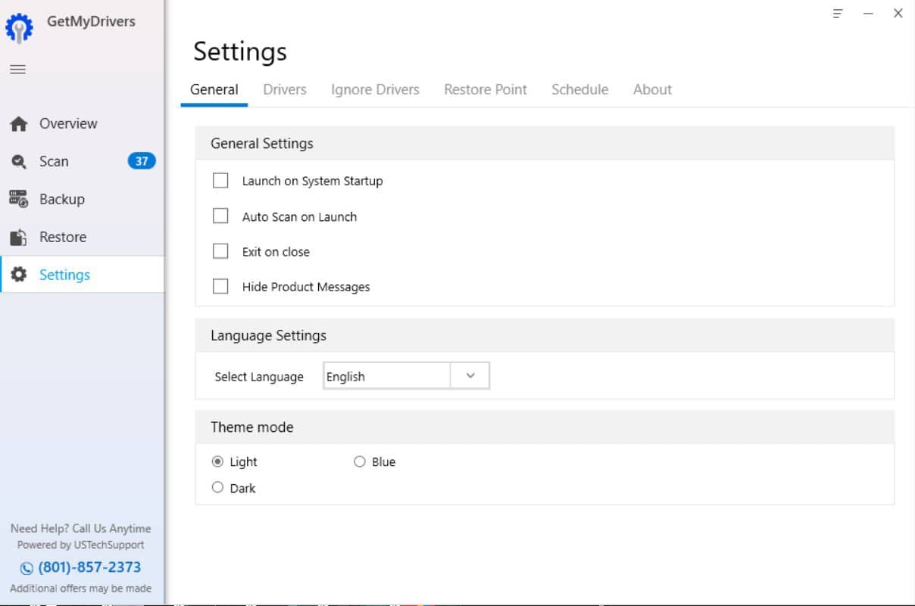Go to the About tab

653,89
